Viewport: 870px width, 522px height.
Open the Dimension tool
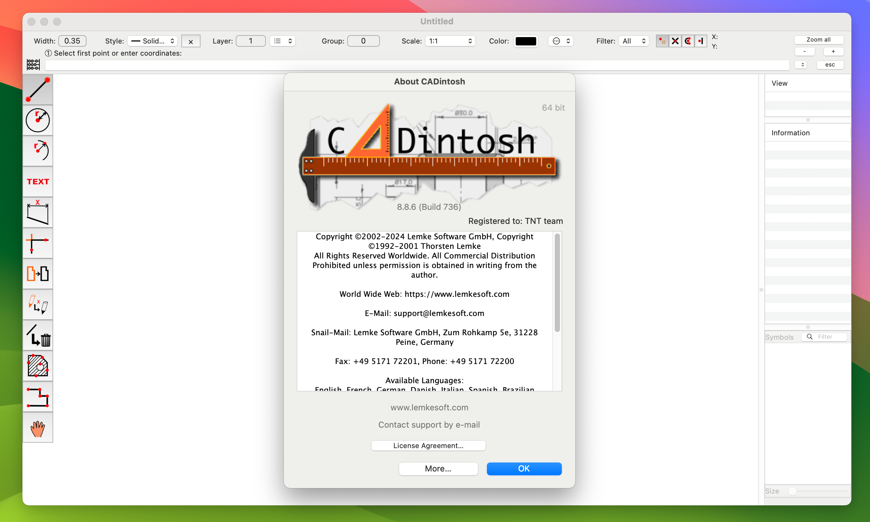click(x=38, y=212)
